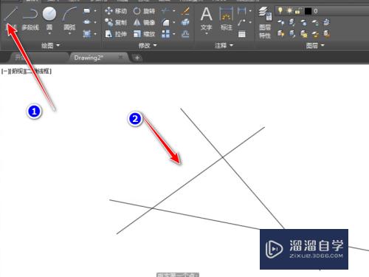
Task: Close the Drawing2 tab
Action: [120, 58]
